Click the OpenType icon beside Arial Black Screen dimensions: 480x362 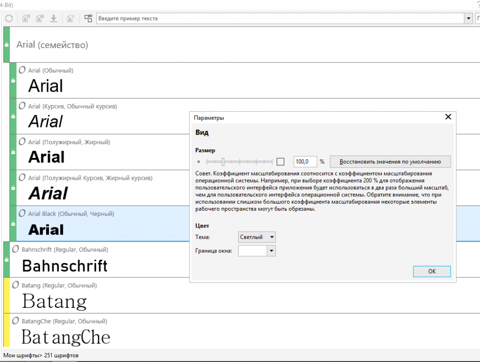22,213
